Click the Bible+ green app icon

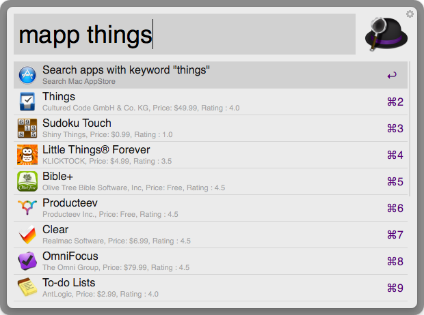(x=27, y=181)
